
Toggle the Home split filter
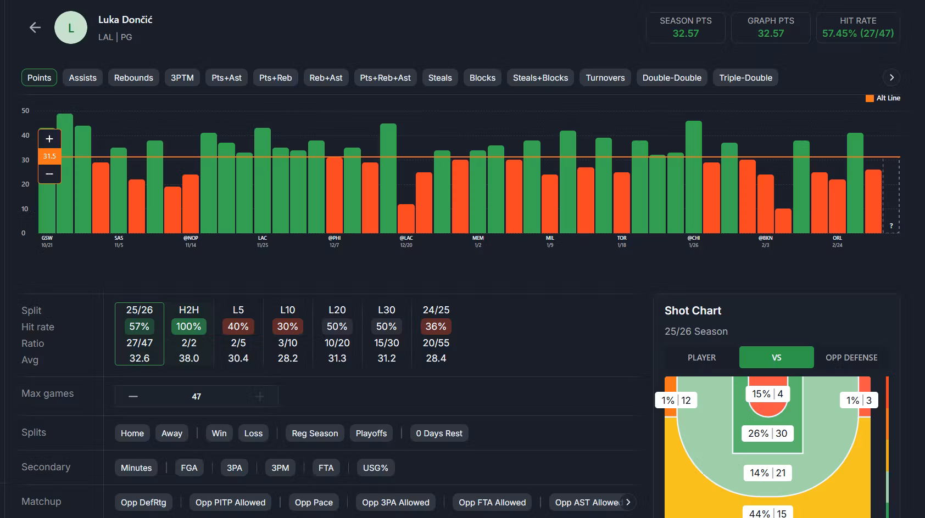point(132,433)
